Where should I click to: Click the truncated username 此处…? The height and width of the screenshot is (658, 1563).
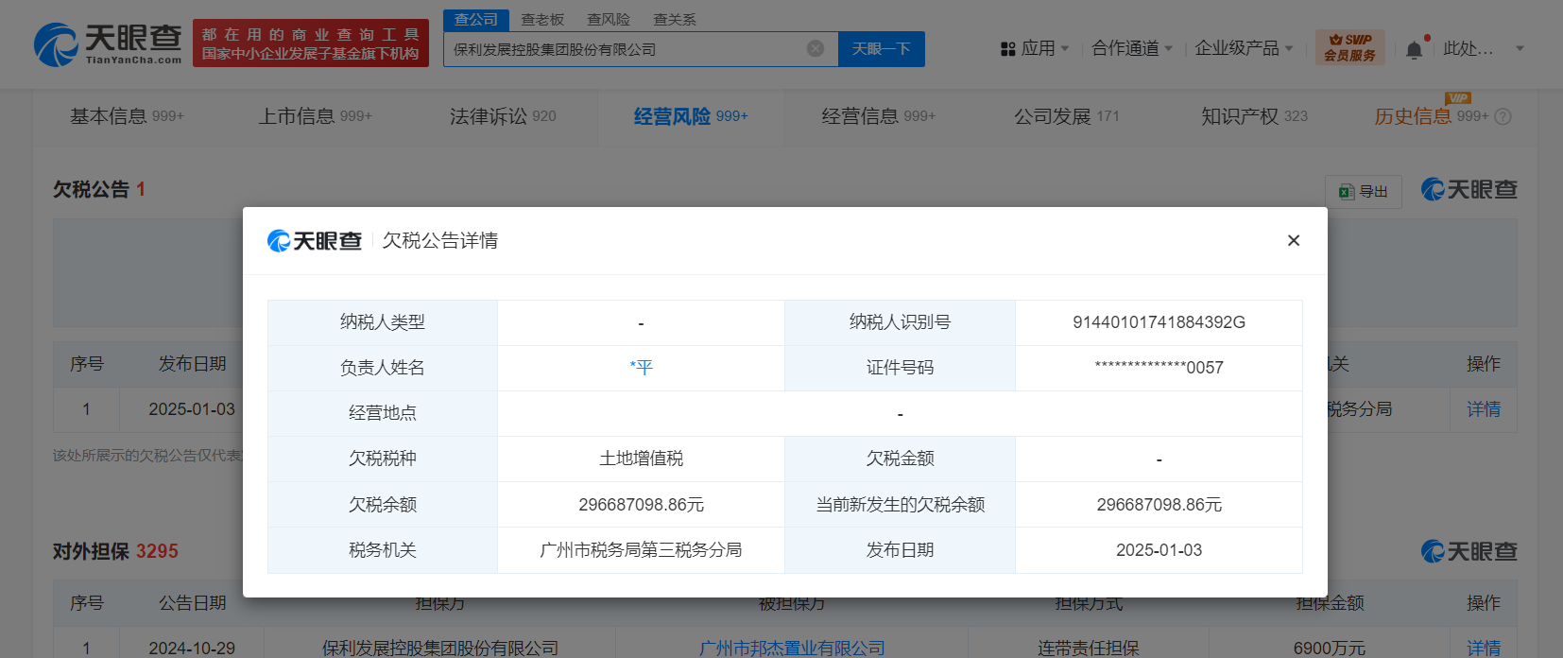1469,48
